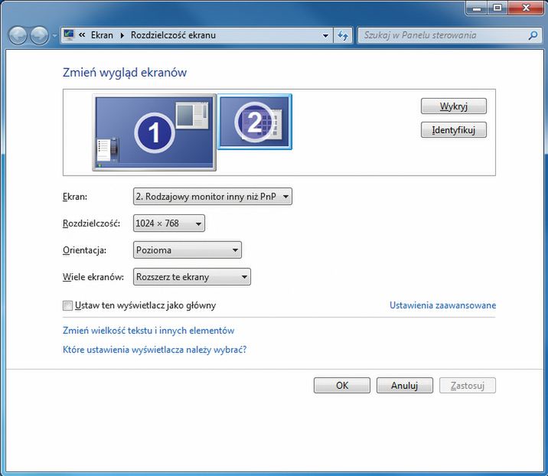
Task: Open the address bar history dropdown
Action: [x=325, y=35]
